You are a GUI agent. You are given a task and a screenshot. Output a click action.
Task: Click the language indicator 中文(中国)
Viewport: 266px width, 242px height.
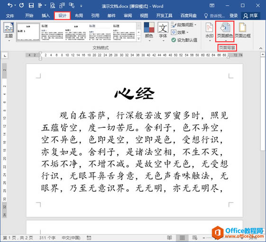pos(71,238)
